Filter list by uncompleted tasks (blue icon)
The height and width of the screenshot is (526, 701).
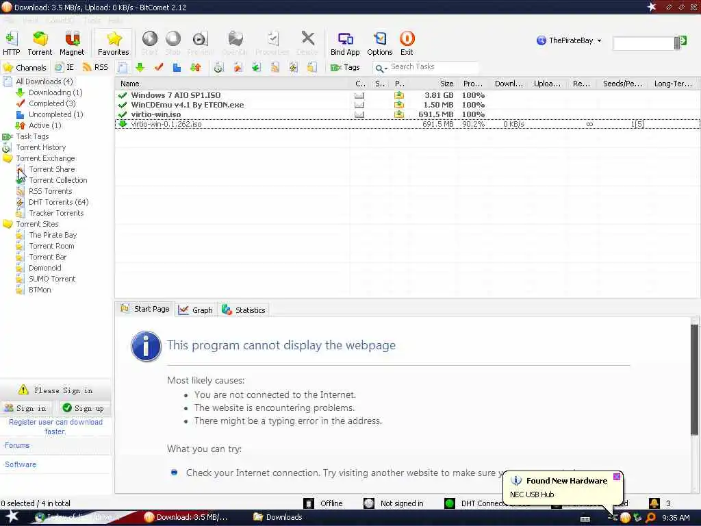[x=177, y=68]
